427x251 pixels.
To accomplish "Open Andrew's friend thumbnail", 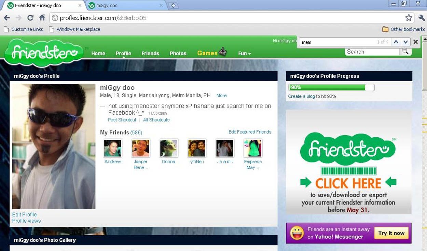I will click(113, 148).
